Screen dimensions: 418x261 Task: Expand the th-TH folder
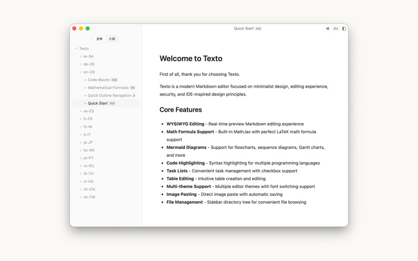pos(81,174)
